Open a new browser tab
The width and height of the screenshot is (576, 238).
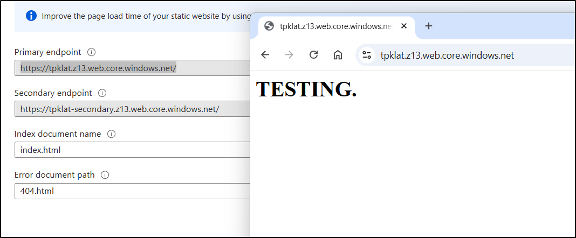click(429, 26)
